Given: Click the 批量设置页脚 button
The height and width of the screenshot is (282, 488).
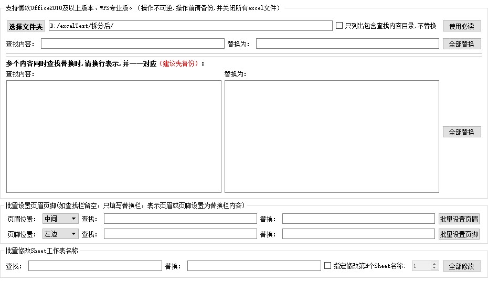Looking at the screenshot, I should click(x=459, y=234).
